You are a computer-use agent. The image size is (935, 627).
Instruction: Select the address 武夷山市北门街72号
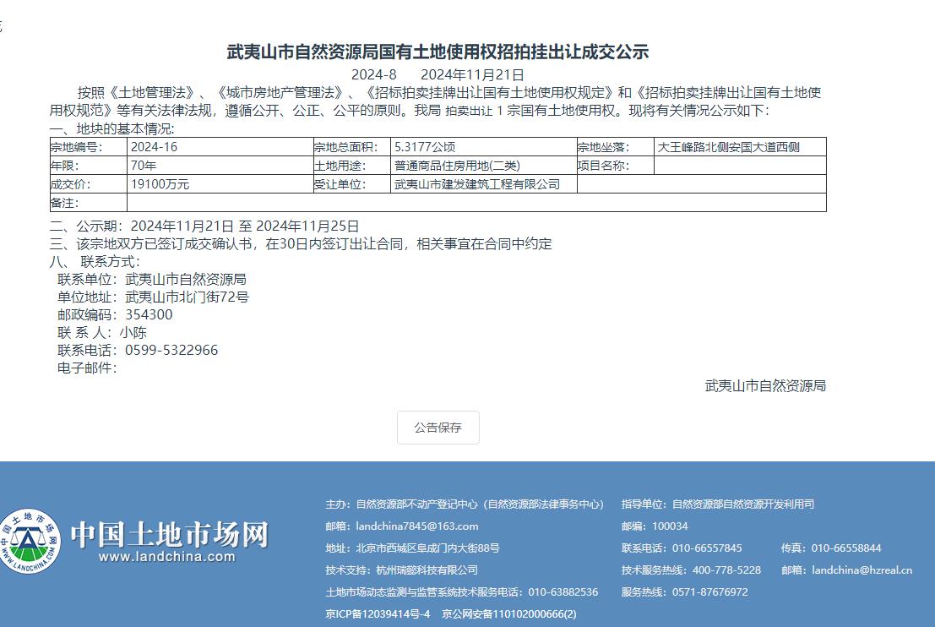click(x=187, y=297)
